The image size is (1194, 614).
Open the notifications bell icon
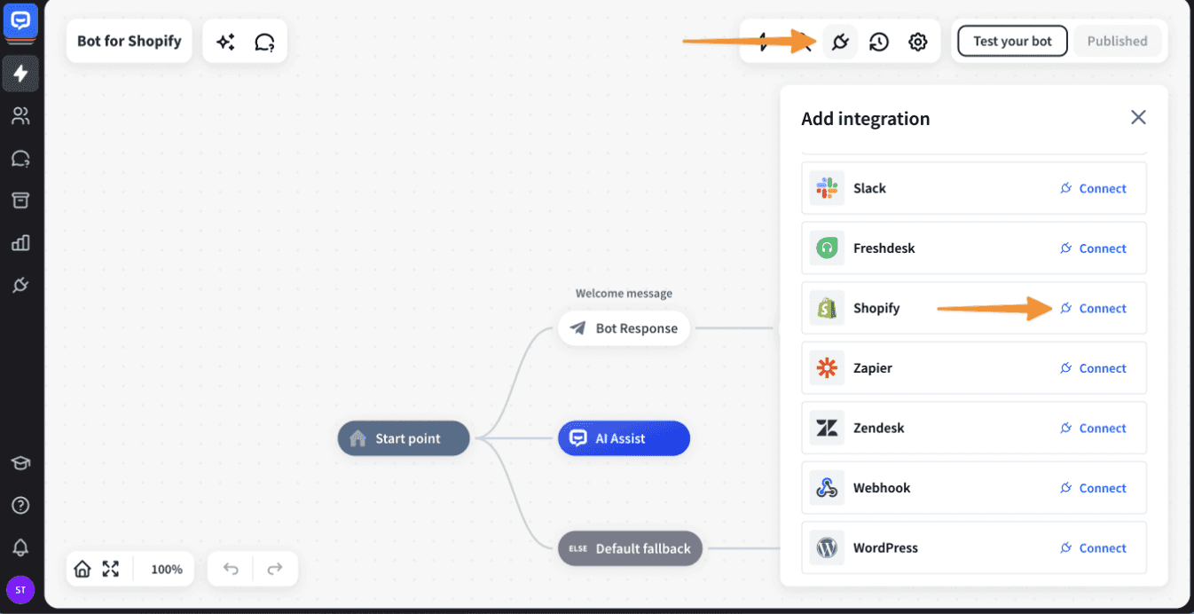coord(20,548)
